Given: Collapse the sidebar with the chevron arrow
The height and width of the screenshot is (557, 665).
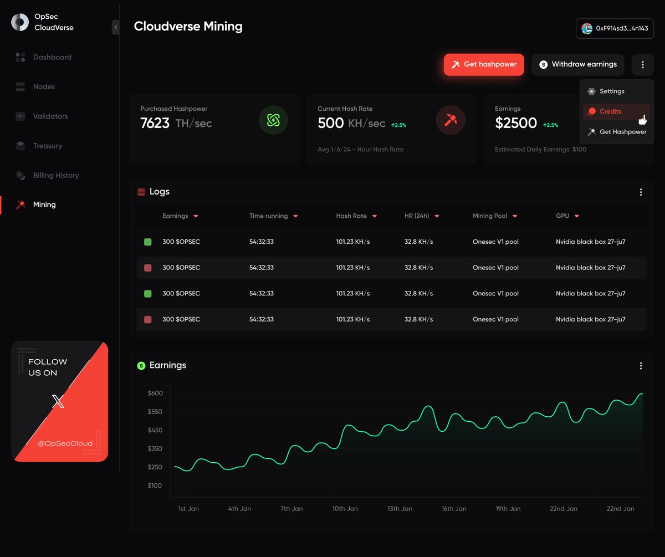Looking at the screenshot, I should [115, 27].
